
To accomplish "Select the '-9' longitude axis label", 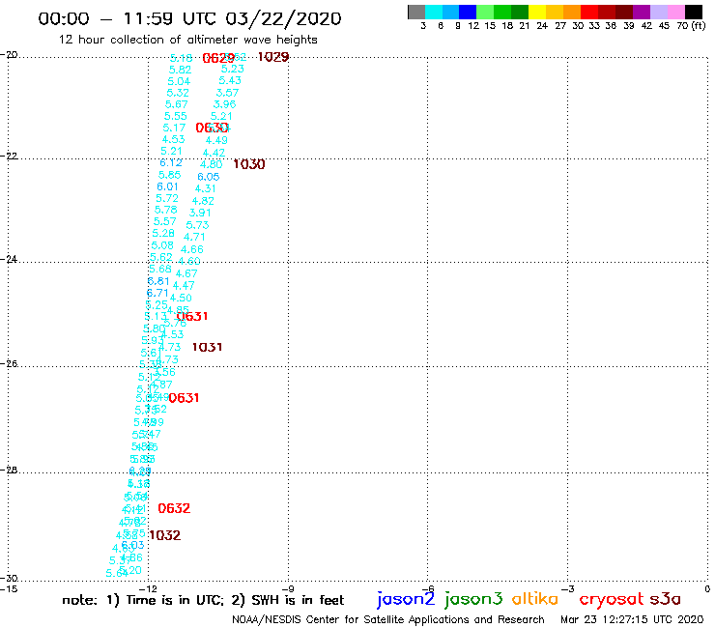I will [x=288, y=588].
